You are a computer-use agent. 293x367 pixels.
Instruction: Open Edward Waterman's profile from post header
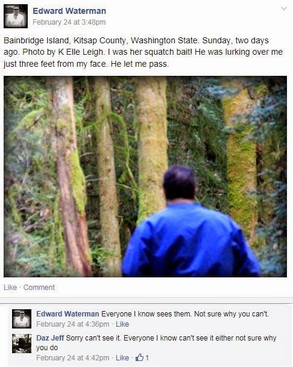(x=69, y=11)
